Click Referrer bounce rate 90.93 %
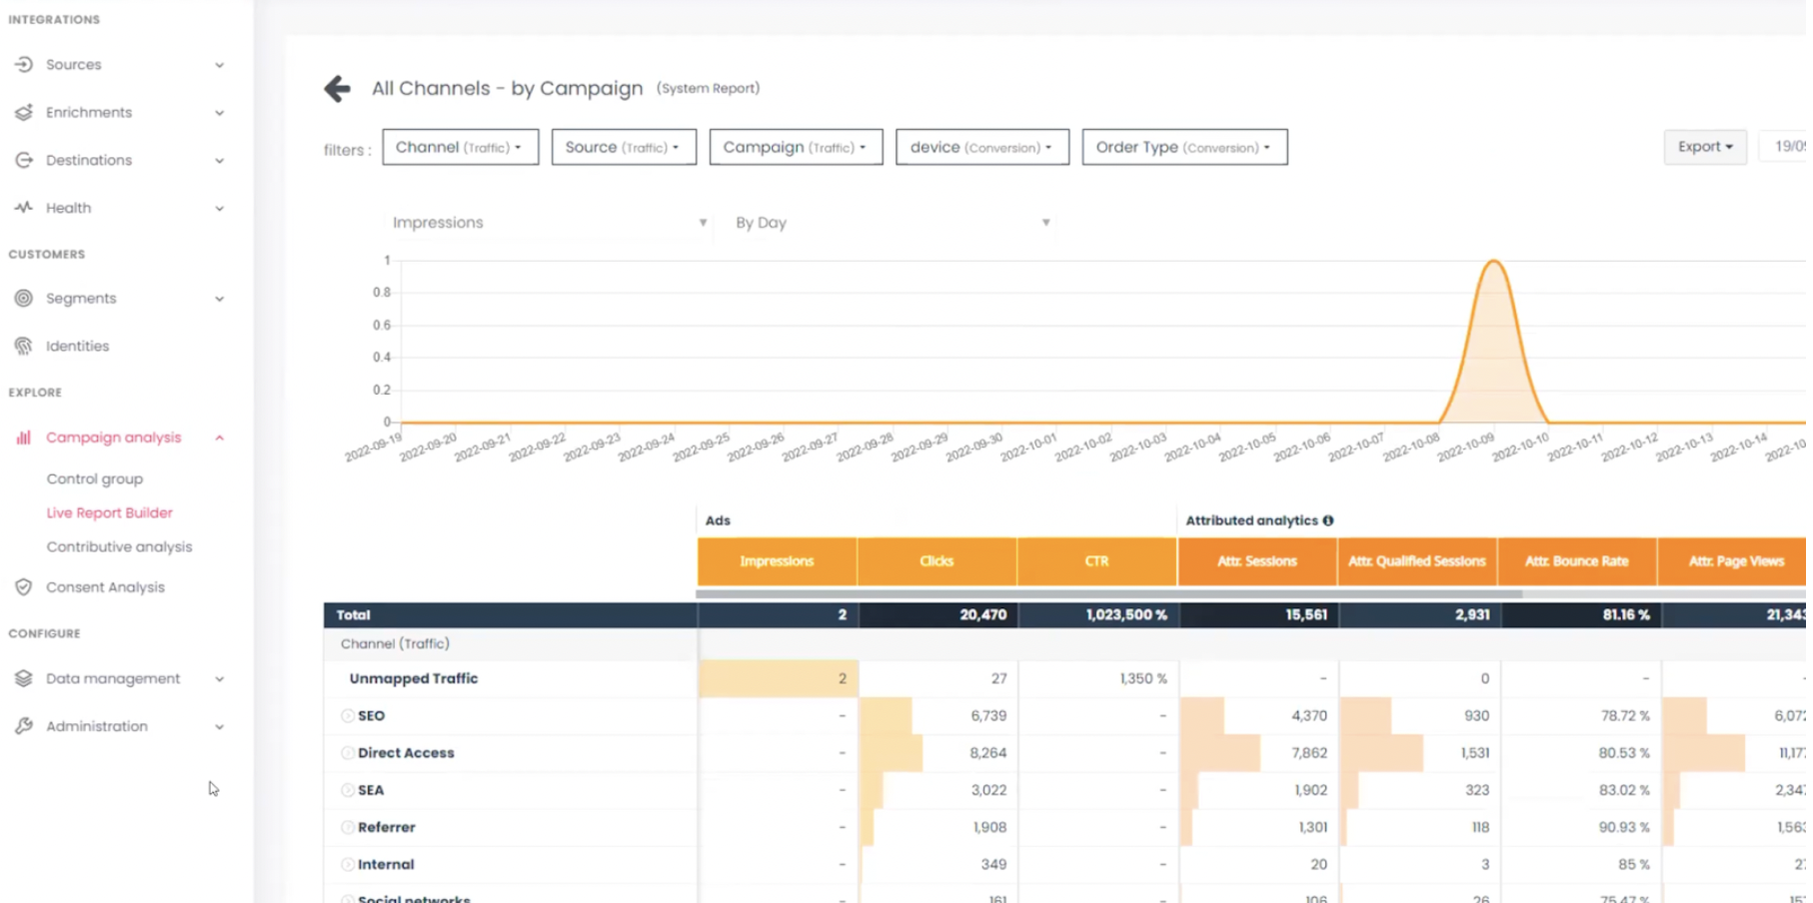1813x903 pixels. (1624, 827)
